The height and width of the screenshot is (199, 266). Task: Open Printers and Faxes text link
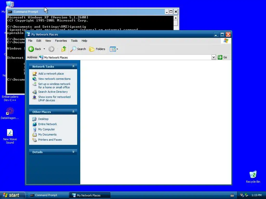[x=50, y=140]
